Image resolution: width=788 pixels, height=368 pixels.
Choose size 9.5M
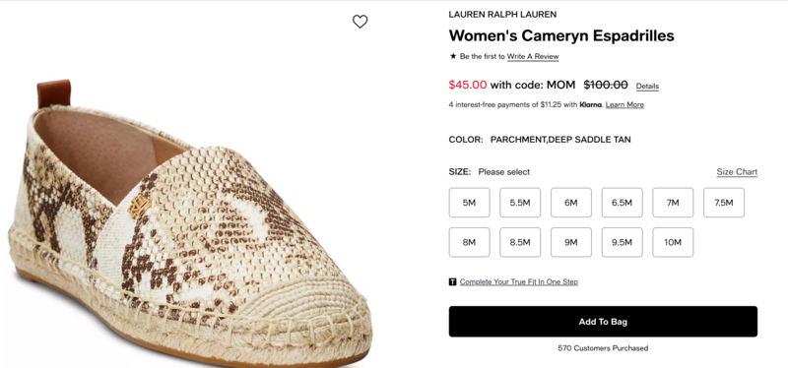(x=622, y=242)
